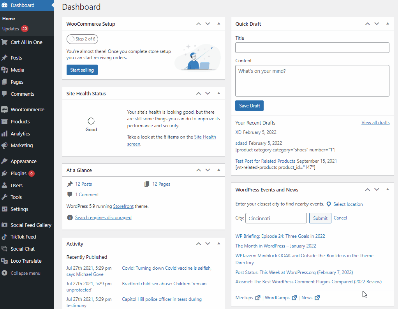Toggle the Activity panel collapse triangle
The width and height of the screenshot is (398, 309).
(x=218, y=244)
